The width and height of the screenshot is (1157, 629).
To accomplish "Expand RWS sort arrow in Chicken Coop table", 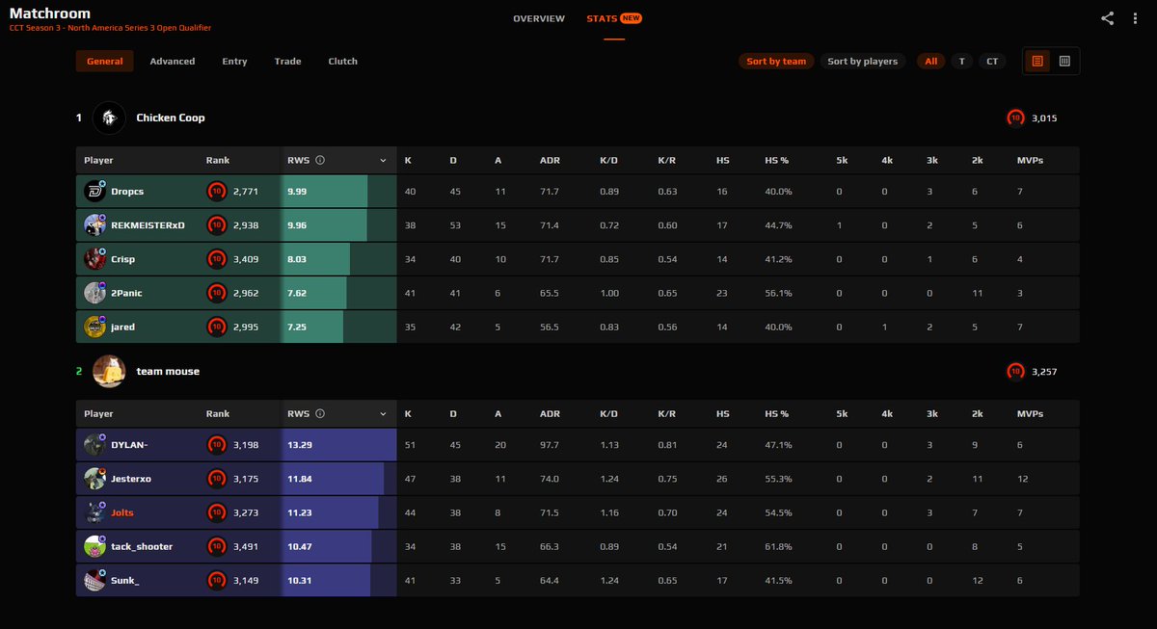I will 383,160.
